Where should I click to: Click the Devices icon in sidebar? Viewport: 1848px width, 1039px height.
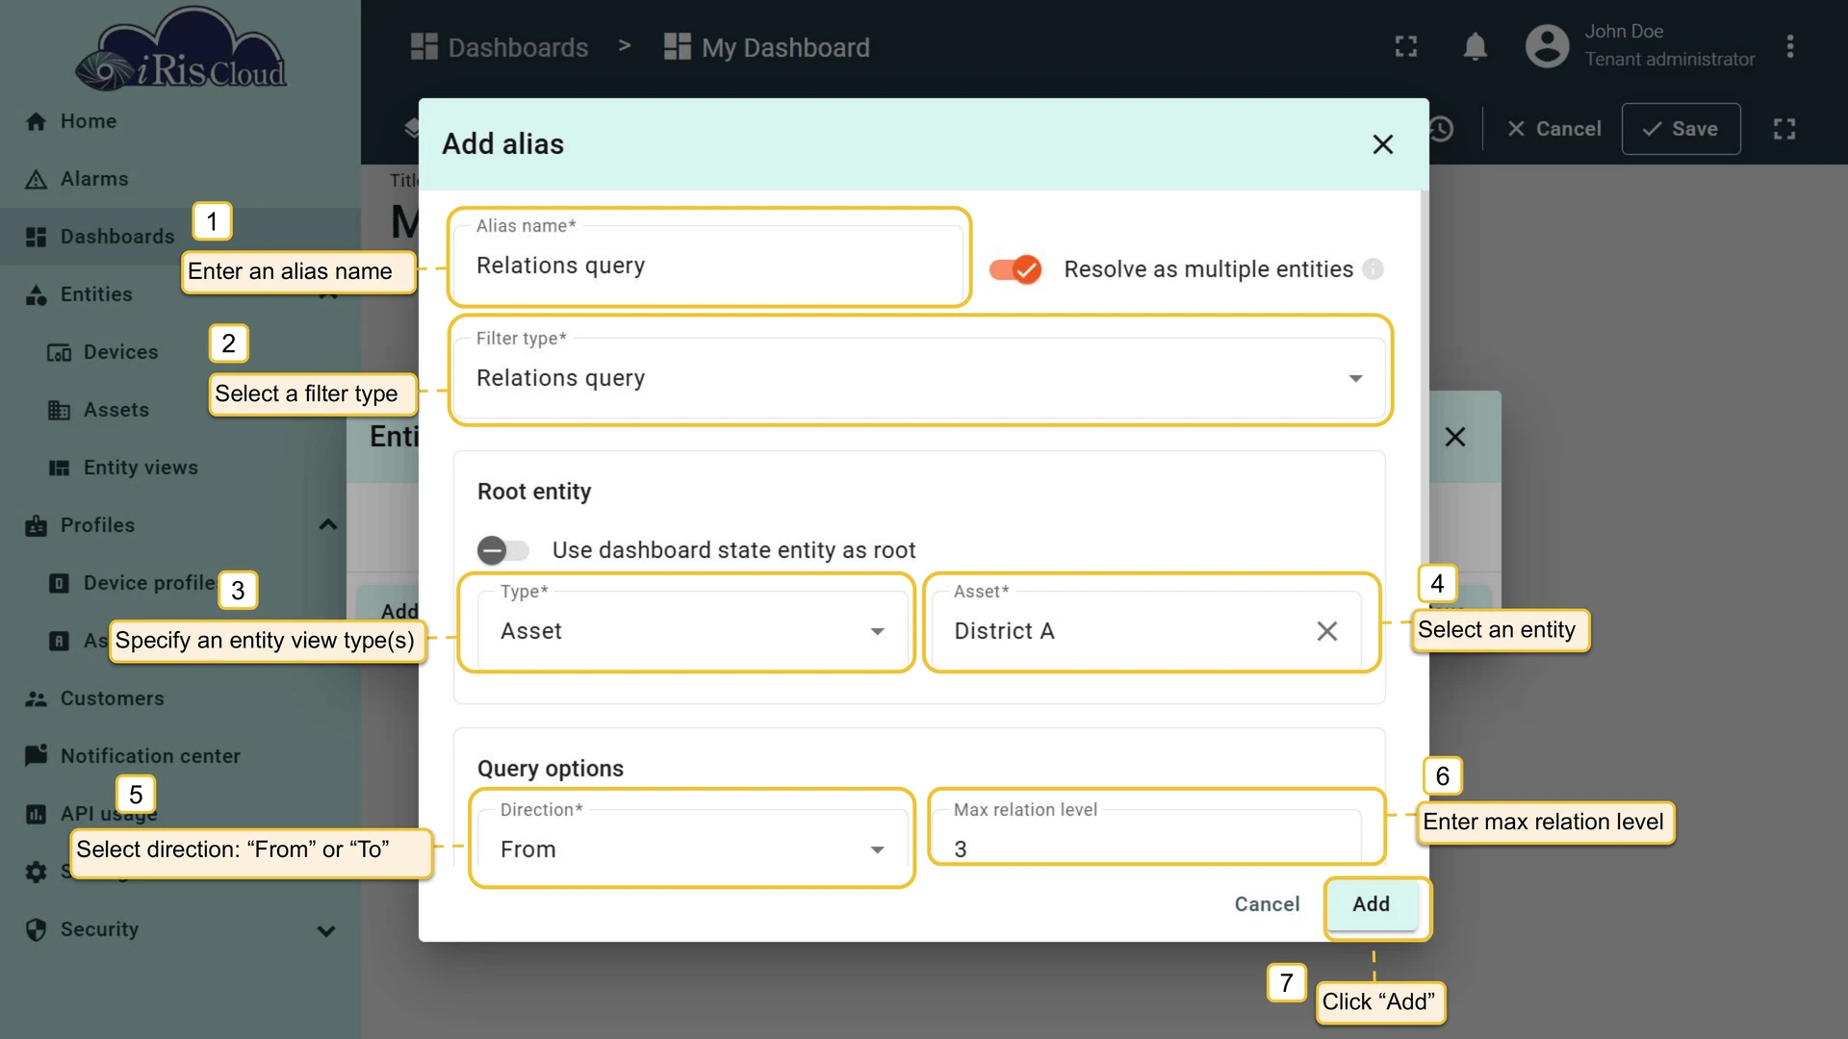(x=59, y=352)
